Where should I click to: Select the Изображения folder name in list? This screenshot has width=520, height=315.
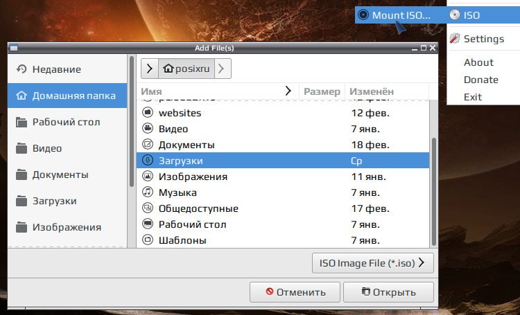pyautogui.click(x=193, y=177)
